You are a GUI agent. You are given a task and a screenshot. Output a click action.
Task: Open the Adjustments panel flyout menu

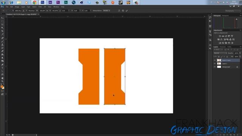240,30
